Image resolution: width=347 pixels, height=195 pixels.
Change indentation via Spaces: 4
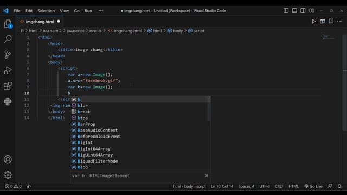(246, 186)
